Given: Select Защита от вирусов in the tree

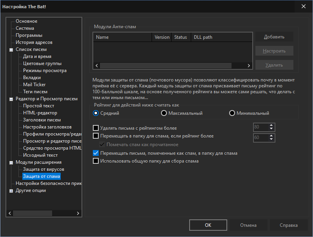Looking at the screenshot, I should [x=43, y=169].
